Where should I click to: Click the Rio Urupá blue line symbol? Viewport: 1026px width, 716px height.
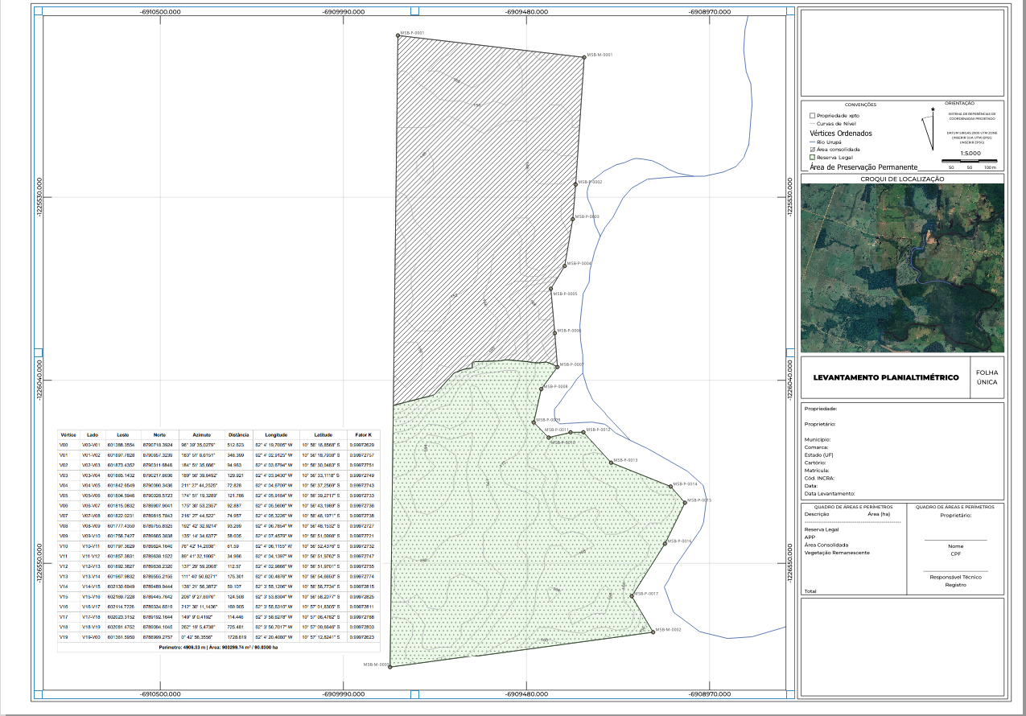(811, 142)
